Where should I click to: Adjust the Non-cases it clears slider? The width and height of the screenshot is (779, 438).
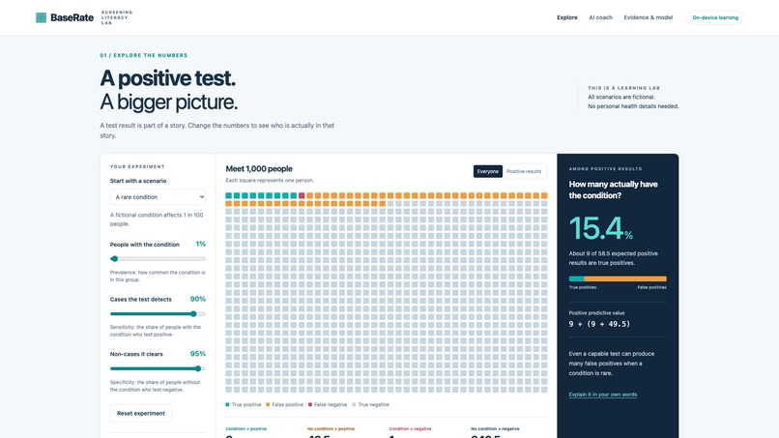(x=158, y=368)
